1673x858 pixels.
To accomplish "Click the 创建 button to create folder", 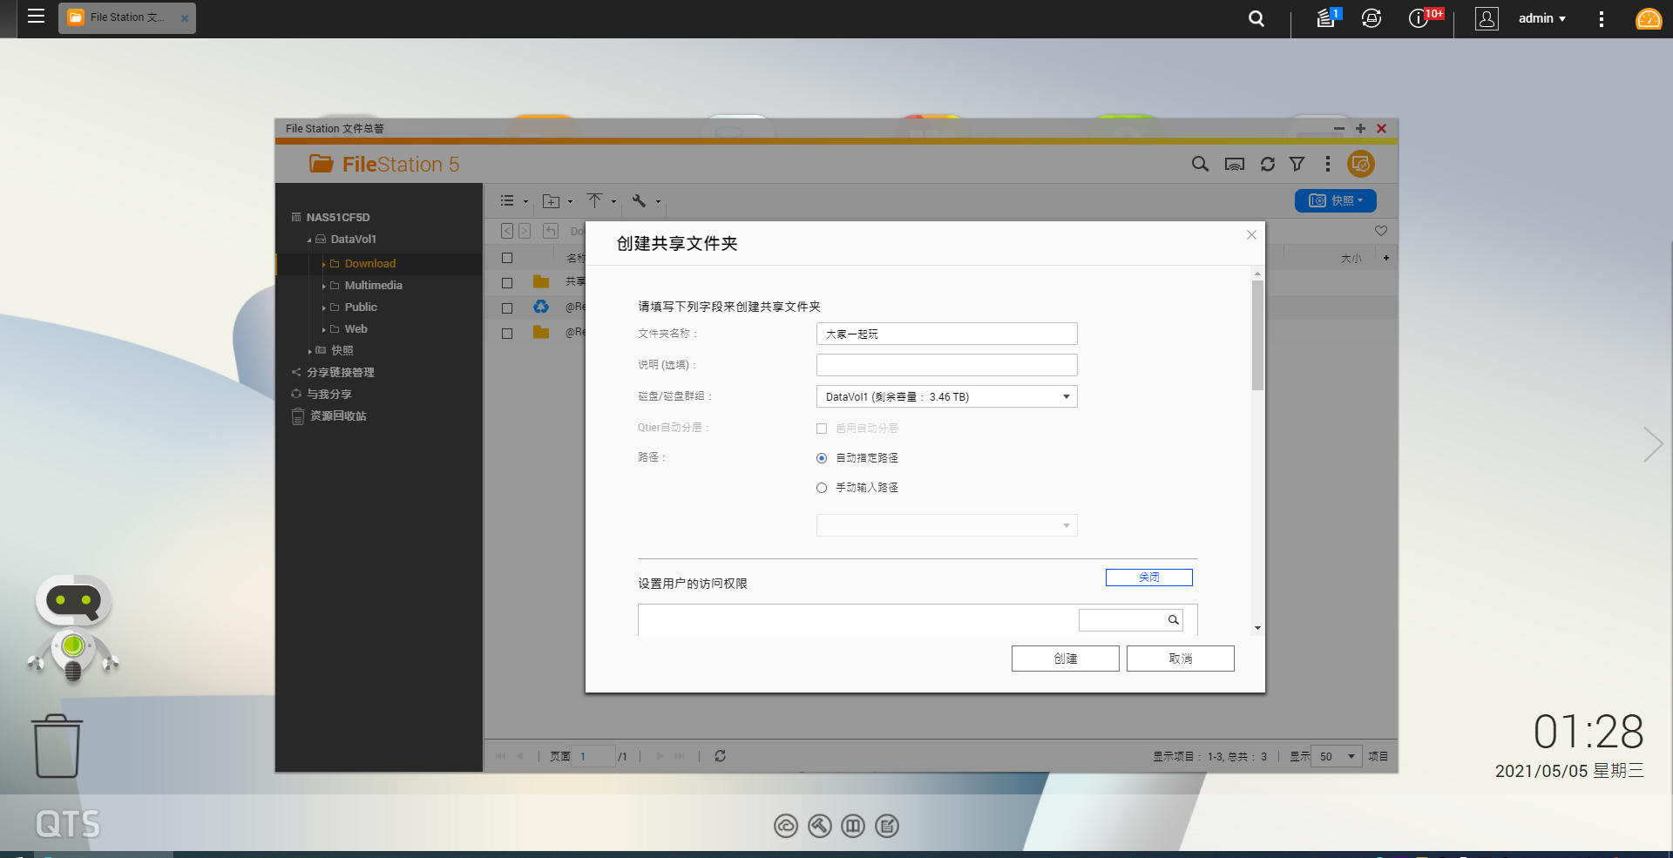I will click(1065, 659).
